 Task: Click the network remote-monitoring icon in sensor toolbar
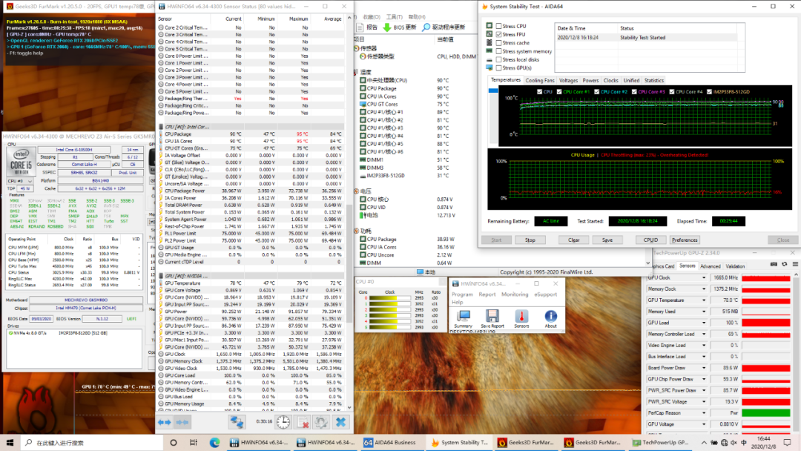(x=237, y=421)
